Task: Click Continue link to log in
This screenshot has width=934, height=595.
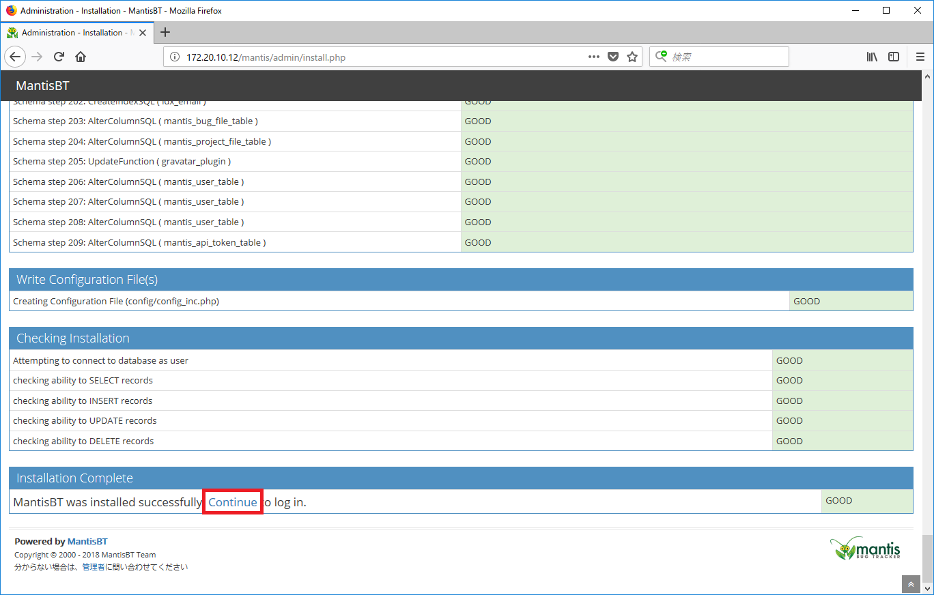Action: [x=233, y=502]
